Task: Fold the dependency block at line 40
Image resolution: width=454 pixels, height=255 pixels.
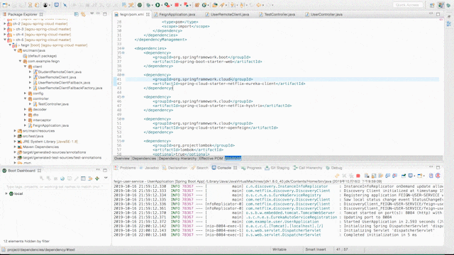Action: point(123,75)
